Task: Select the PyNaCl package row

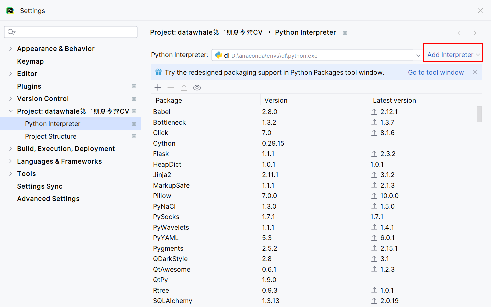Action: point(314,206)
